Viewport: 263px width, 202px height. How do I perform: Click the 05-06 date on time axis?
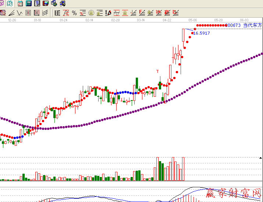click(193, 20)
